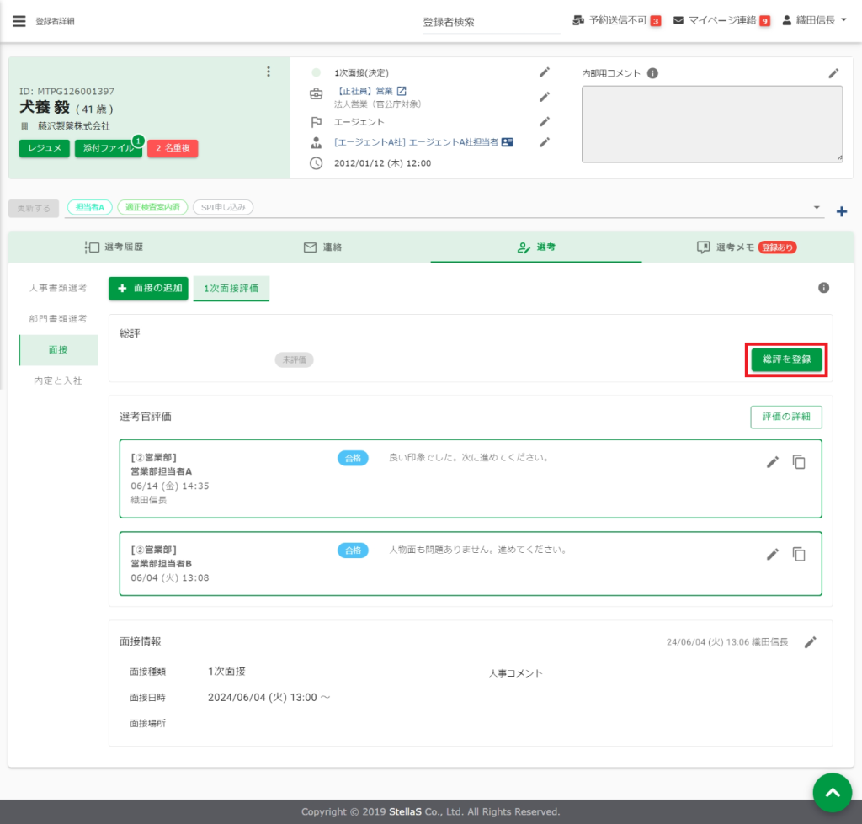Open external link icon beside 【正社員】営業
The width and height of the screenshot is (862, 824).
click(x=402, y=91)
